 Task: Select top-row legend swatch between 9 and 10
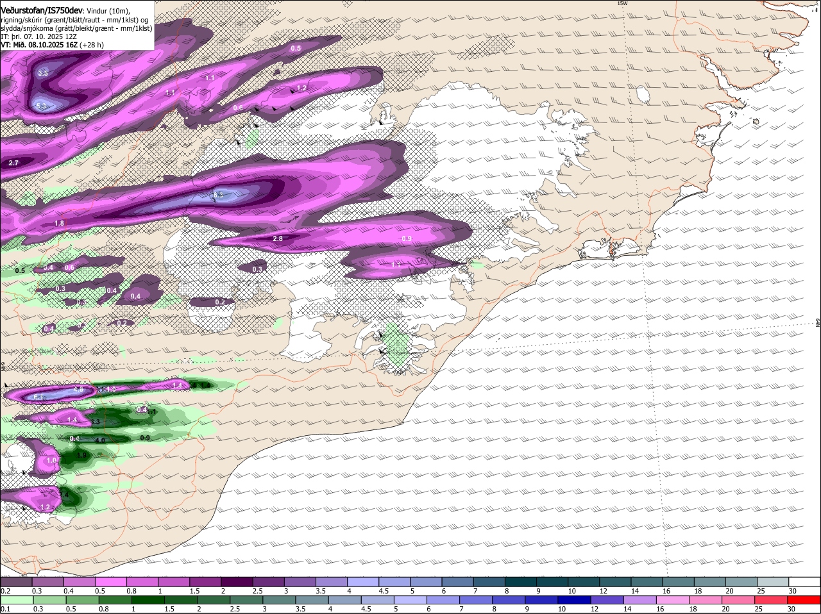click(553, 581)
